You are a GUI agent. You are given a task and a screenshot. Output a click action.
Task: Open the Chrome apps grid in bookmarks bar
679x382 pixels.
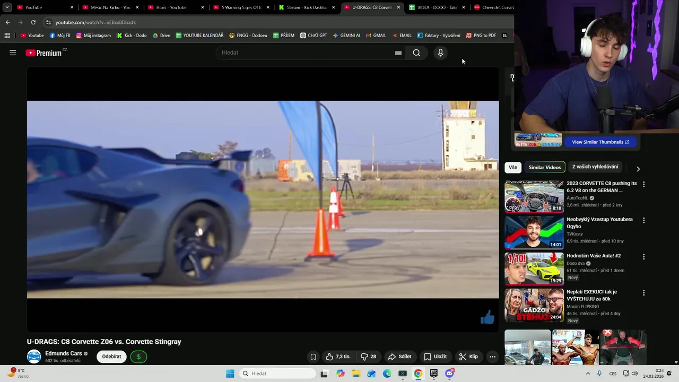click(7, 36)
